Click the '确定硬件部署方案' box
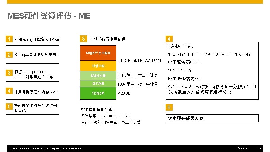Viewport: 270px width, 152px height. point(212,118)
